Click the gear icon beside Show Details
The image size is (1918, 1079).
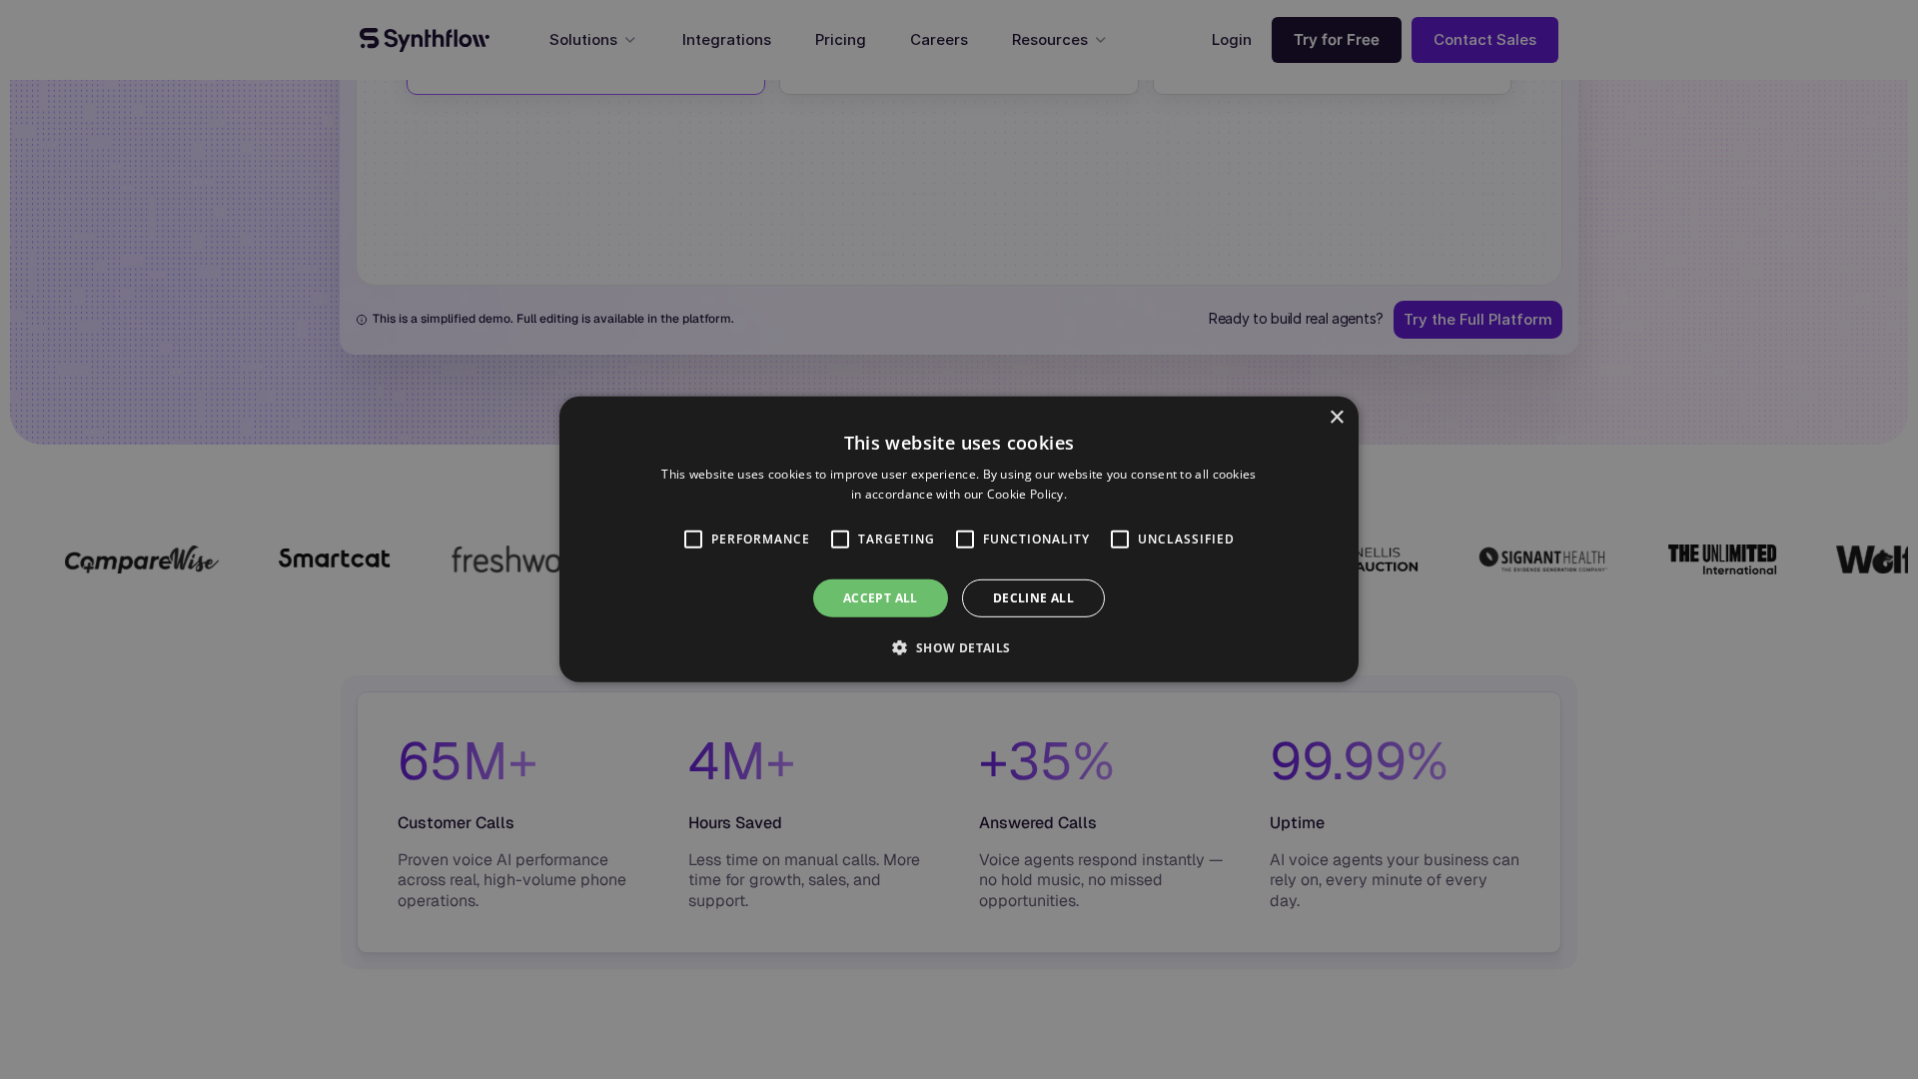(x=899, y=648)
